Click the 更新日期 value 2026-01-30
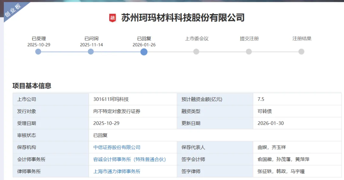 coord(270,123)
